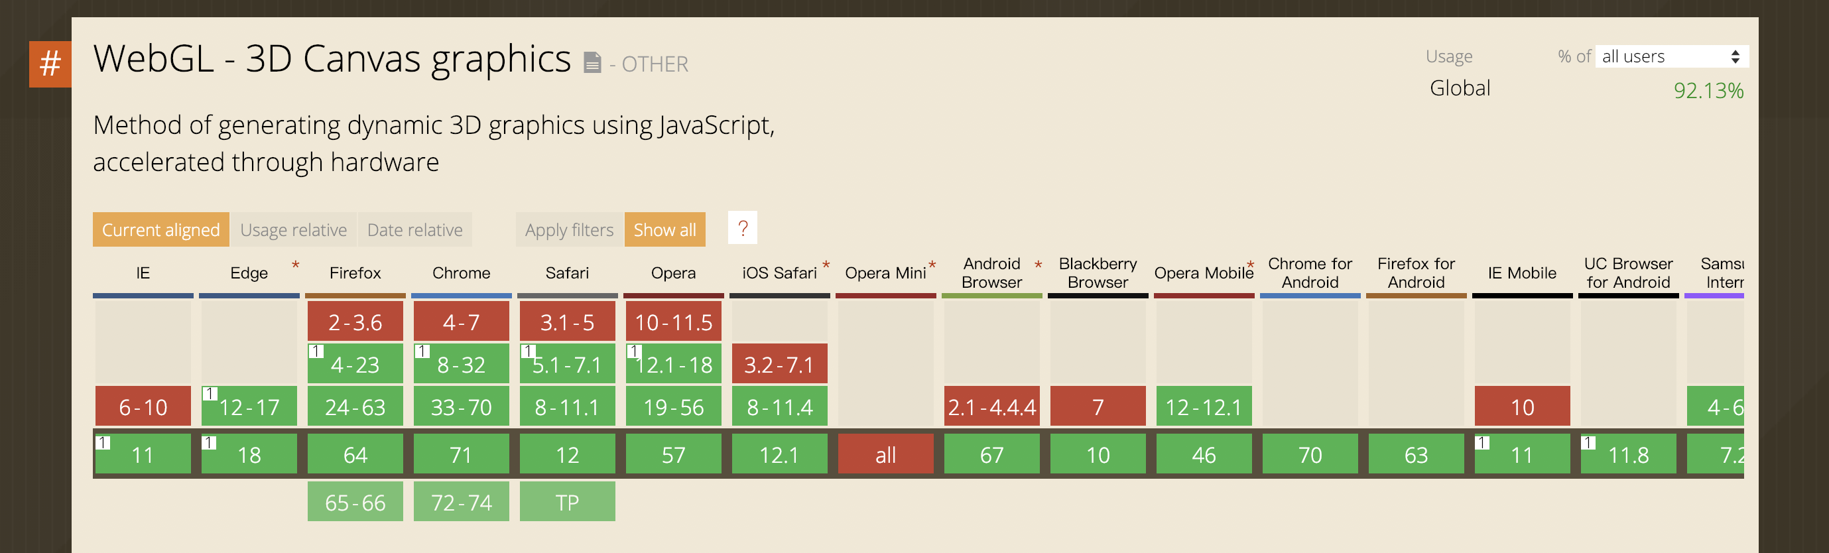Click the Apply filters button
Viewport: 1829px width, 553px height.
569,229
